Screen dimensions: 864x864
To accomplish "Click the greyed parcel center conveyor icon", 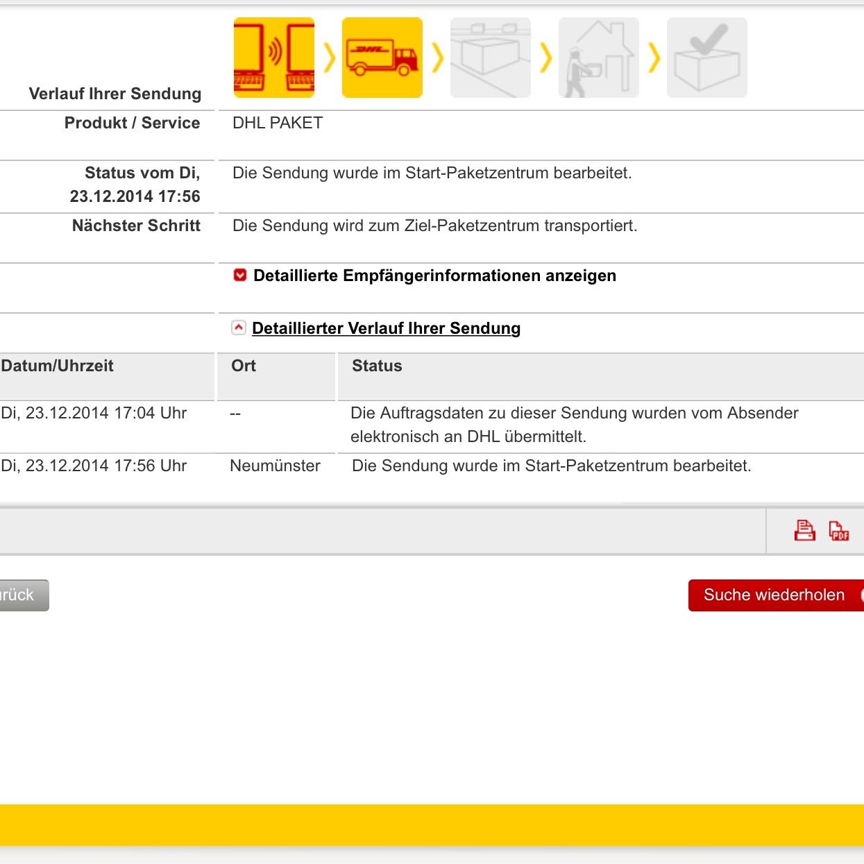I will pos(490,58).
